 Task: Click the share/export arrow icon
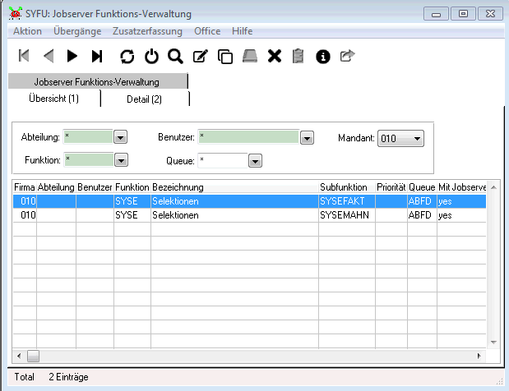point(347,56)
